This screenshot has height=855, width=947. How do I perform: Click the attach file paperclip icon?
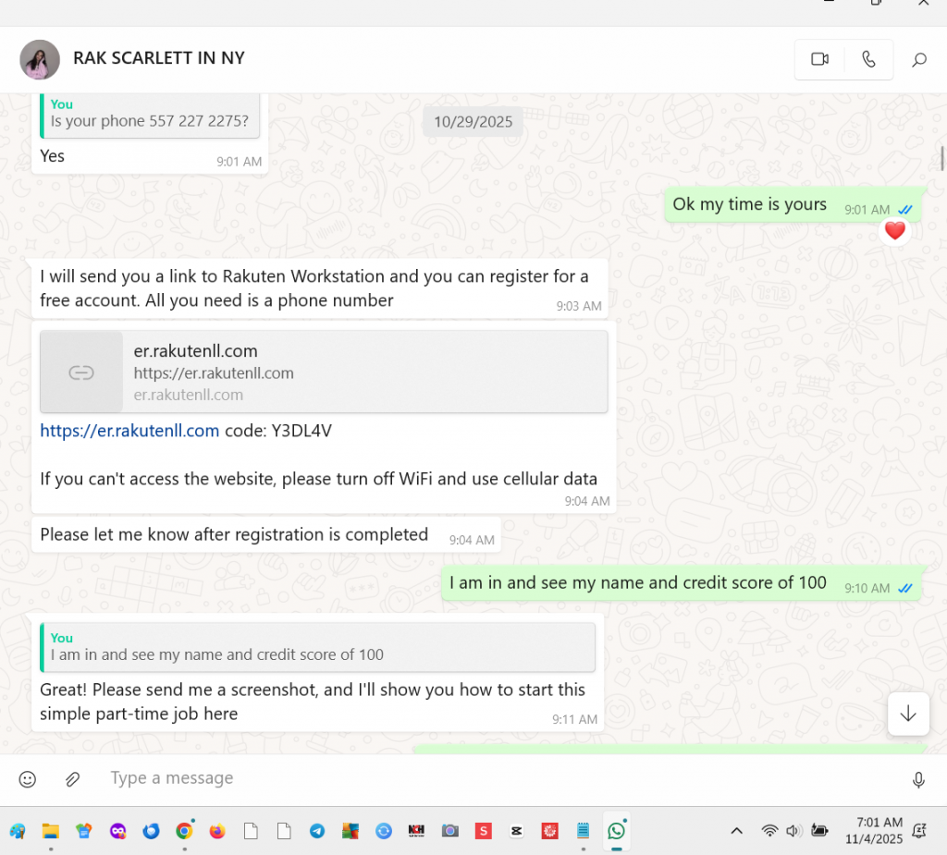(x=72, y=779)
